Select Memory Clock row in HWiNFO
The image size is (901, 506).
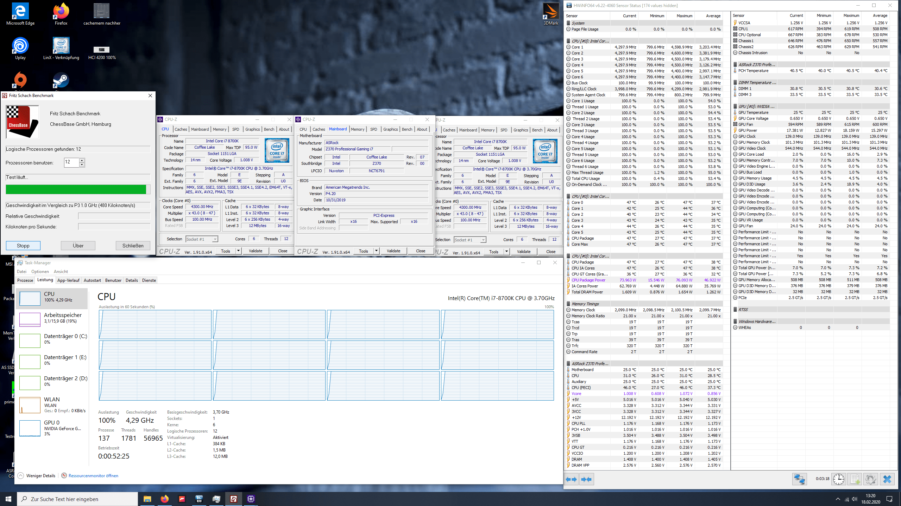[644, 310]
